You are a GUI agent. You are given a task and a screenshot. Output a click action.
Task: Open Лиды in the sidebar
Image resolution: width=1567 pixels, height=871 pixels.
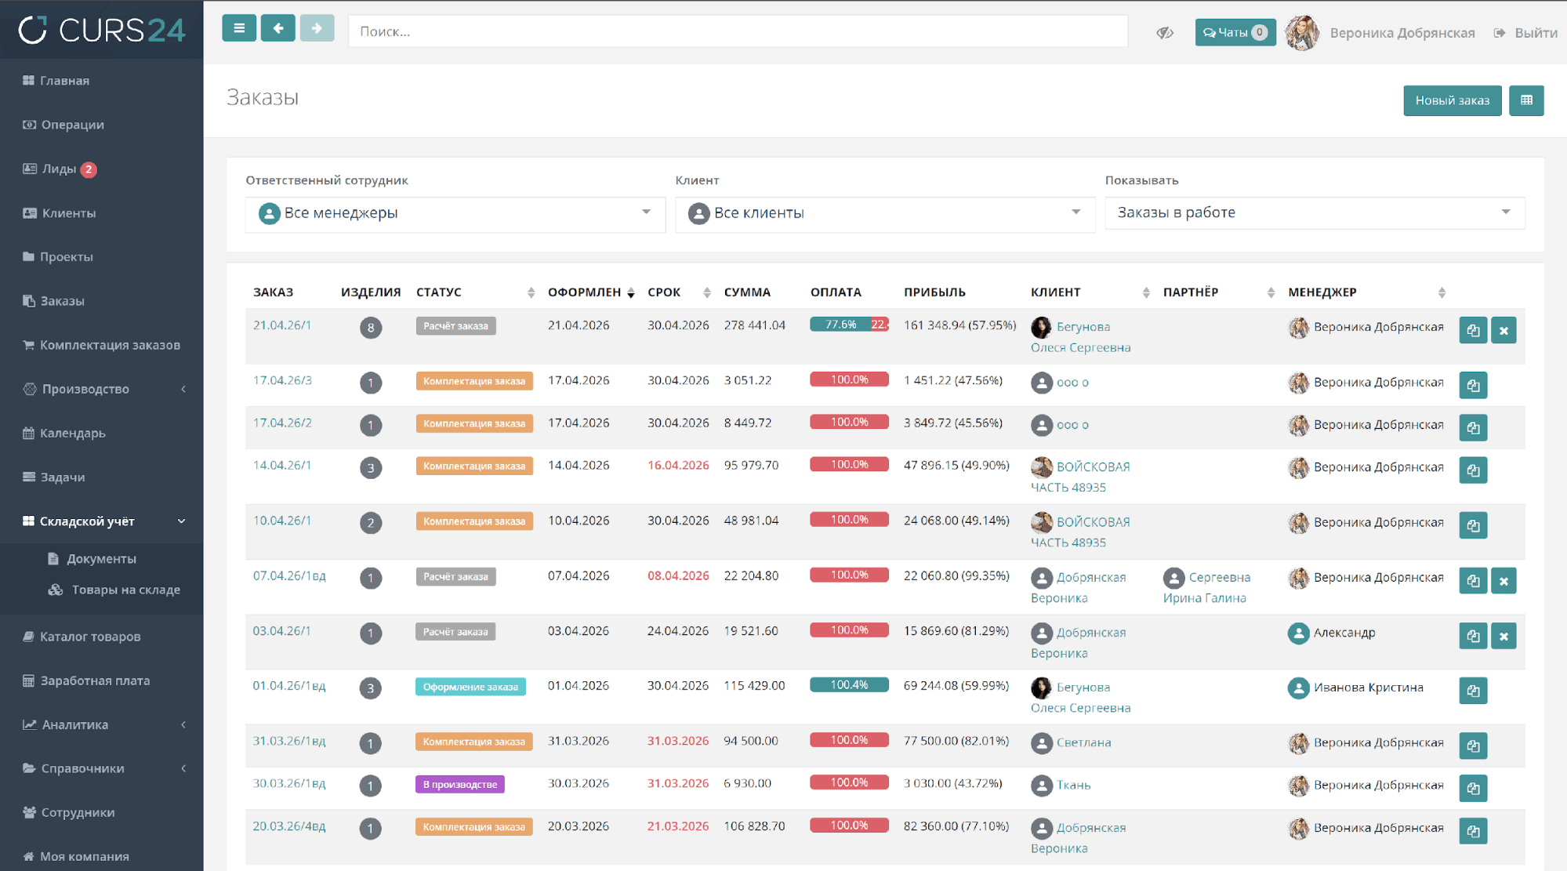pos(60,169)
